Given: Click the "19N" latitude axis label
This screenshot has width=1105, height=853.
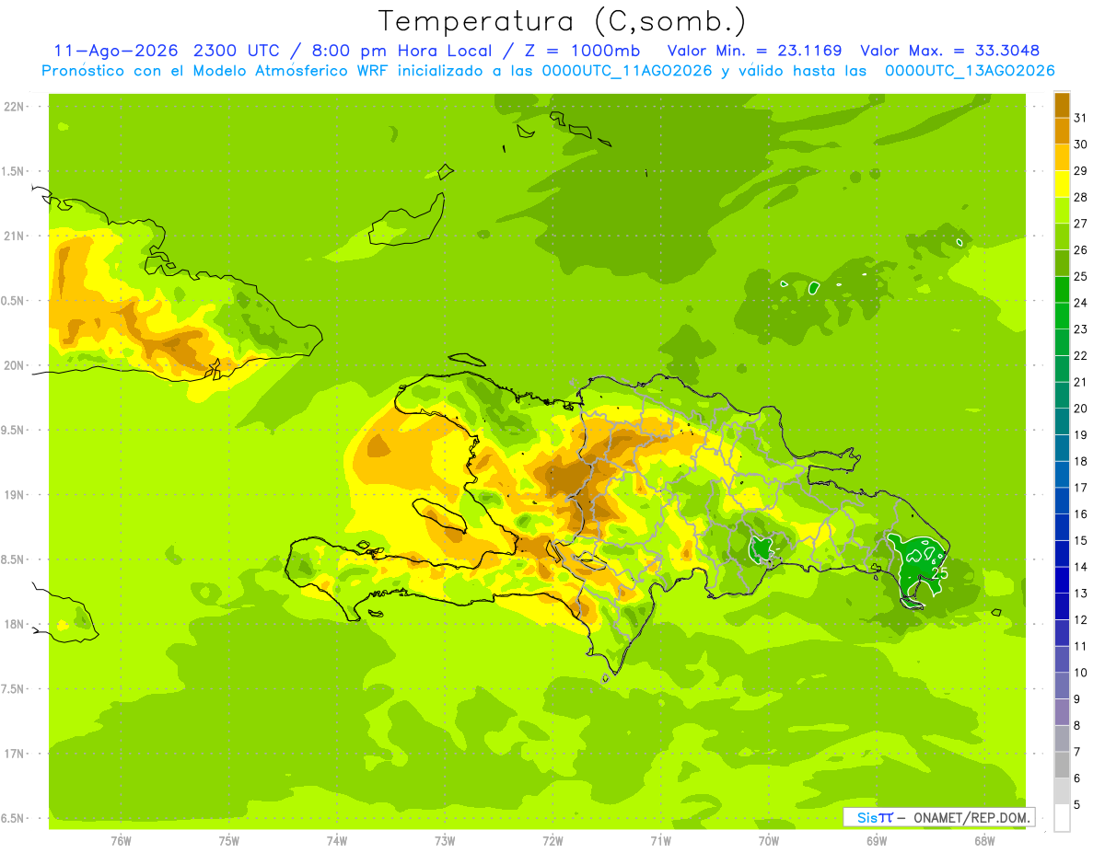Looking at the screenshot, I should click(14, 495).
